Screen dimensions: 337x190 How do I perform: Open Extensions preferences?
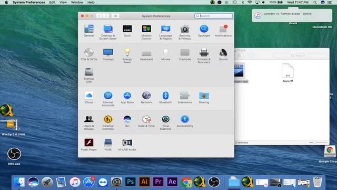185,98
